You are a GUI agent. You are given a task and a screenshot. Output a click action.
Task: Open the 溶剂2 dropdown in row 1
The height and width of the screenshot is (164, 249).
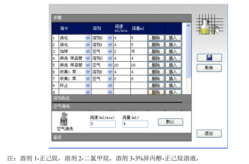coord(110,38)
